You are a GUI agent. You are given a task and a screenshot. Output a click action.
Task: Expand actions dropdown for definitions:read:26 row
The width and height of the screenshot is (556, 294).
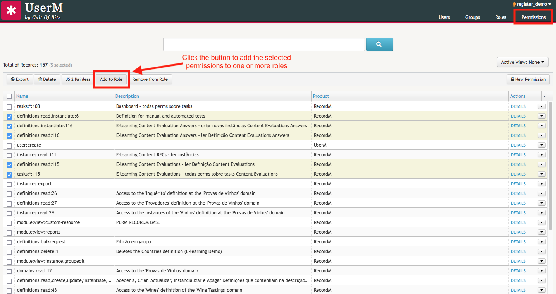click(542, 193)
